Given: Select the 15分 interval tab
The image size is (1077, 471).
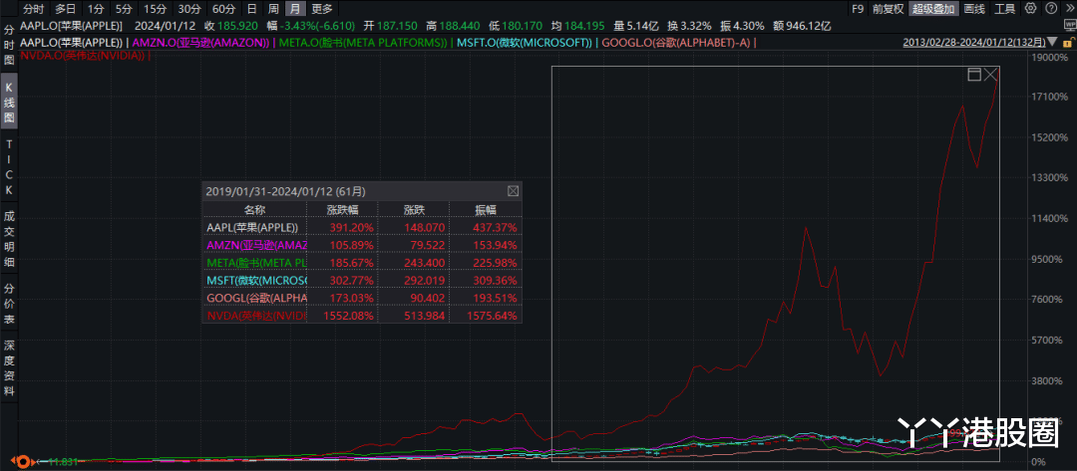Looking at the screenshot, I should coord(154,9).
